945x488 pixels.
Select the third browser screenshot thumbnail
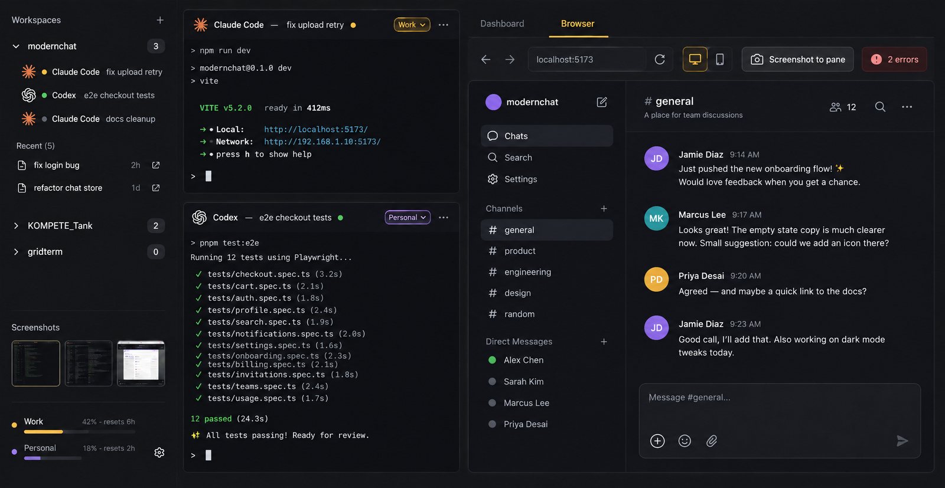(141, 363)
